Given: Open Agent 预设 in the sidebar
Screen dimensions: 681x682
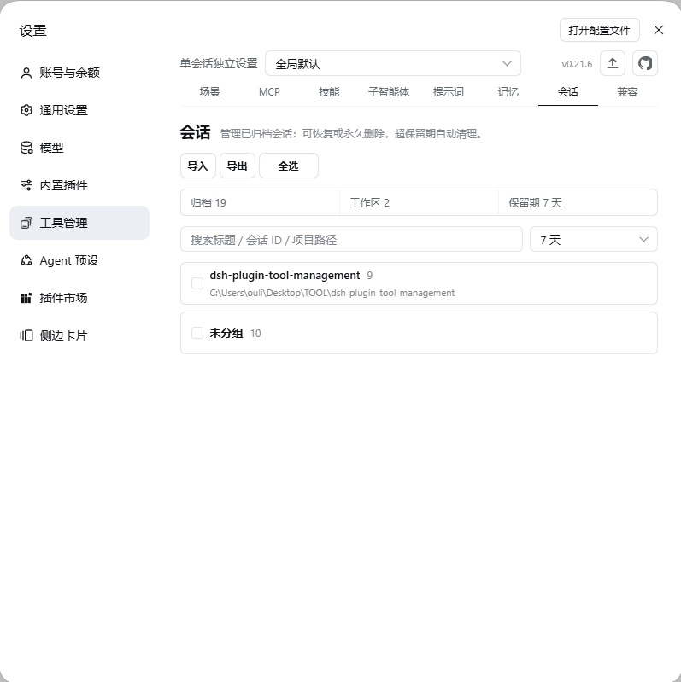Looking at the screenshot, I should 79,260.
